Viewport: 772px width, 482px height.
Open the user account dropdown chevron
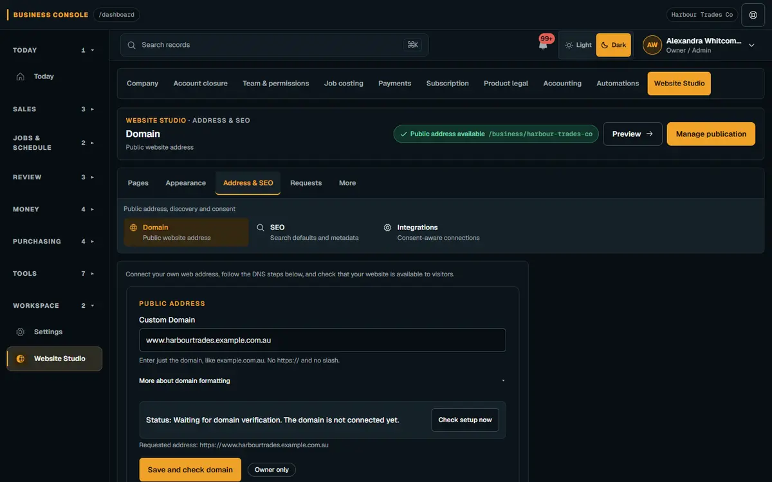point(751,45)
